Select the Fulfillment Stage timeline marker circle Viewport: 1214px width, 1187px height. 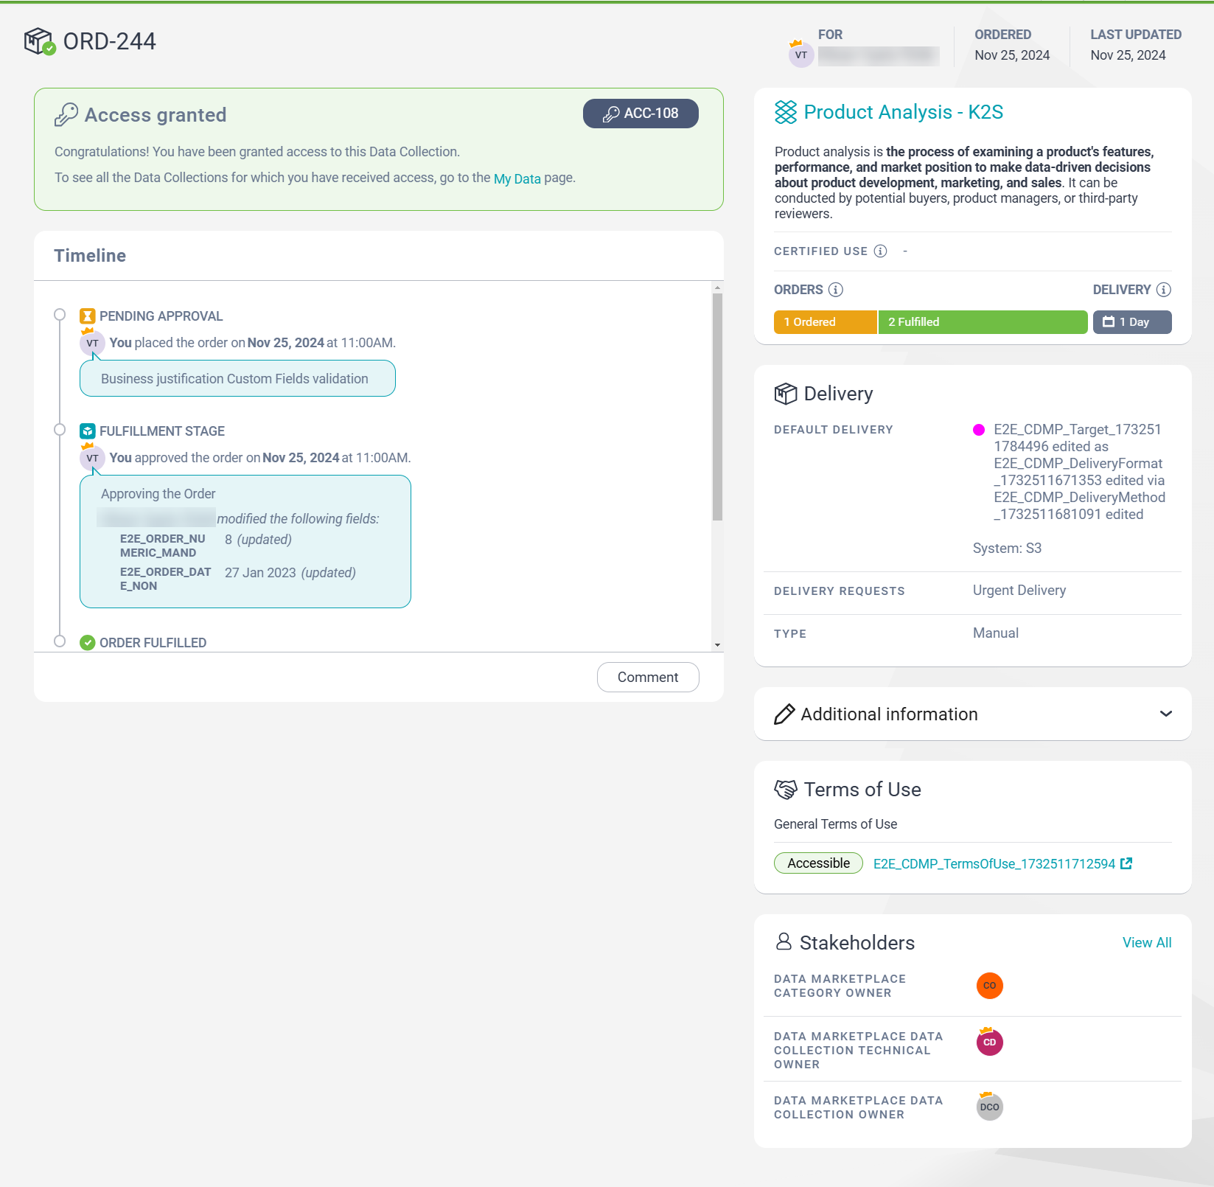pyautogui.click(x=60, y=430)
